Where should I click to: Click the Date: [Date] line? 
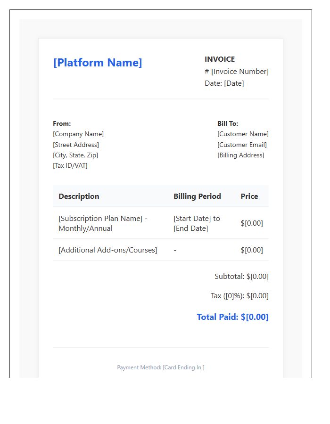coord(224,83)
